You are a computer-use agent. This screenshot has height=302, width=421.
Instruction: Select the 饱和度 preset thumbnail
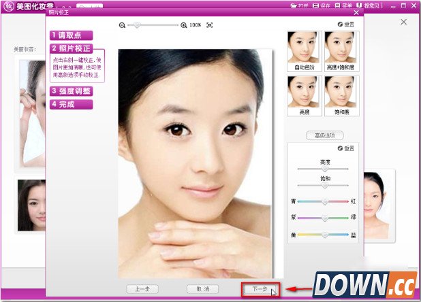[x=341, y=91]
